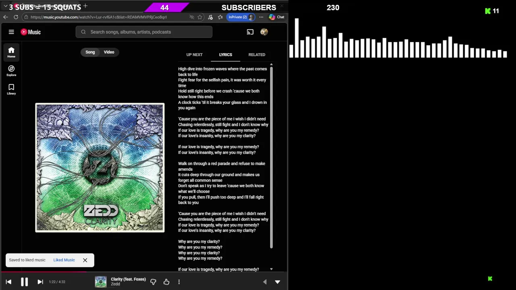Open Explore in the sidebar

click(11, 71)
